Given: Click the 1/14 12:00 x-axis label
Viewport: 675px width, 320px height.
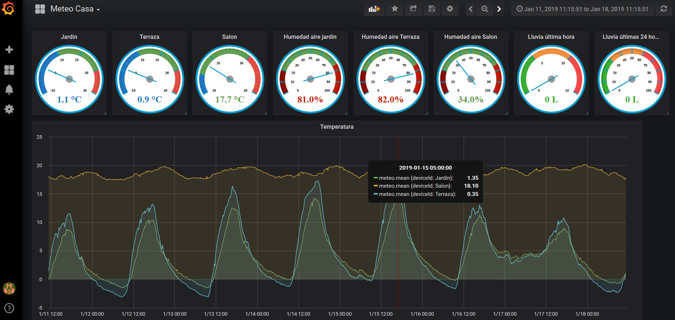Looking at the screenshot, I should pos(298,314).
